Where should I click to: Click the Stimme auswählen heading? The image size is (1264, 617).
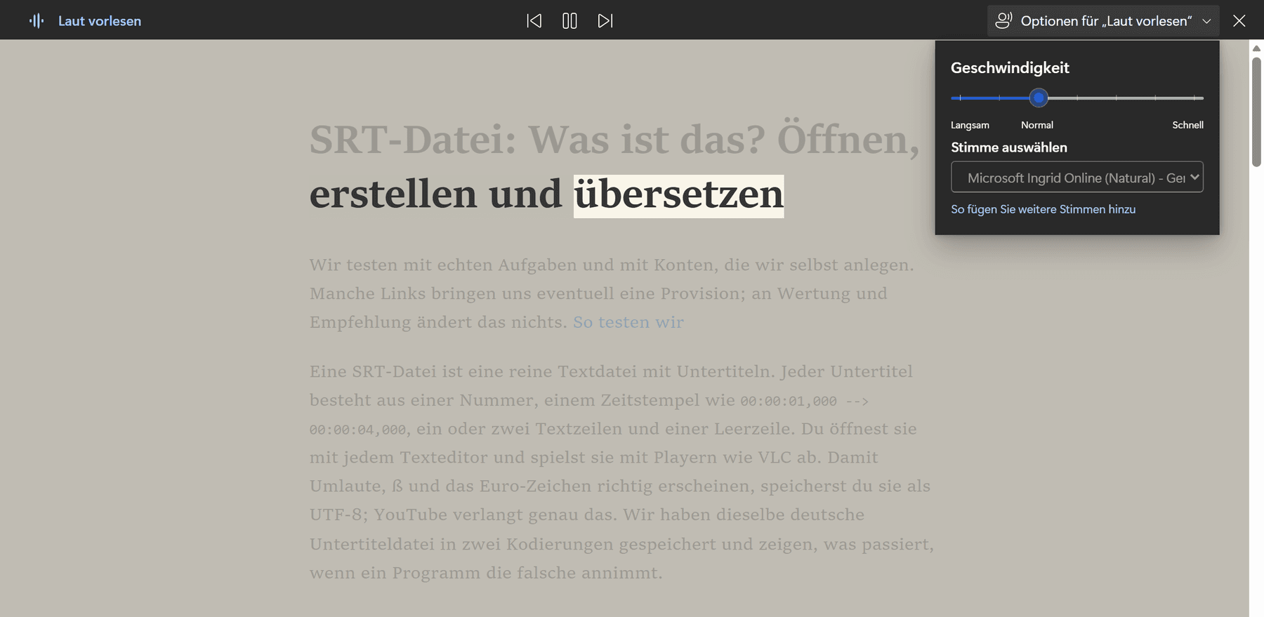click(1009, 147)
